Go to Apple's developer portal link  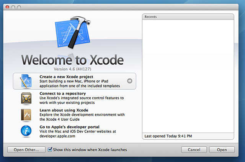pyautogui.click(x=75, y=131)
